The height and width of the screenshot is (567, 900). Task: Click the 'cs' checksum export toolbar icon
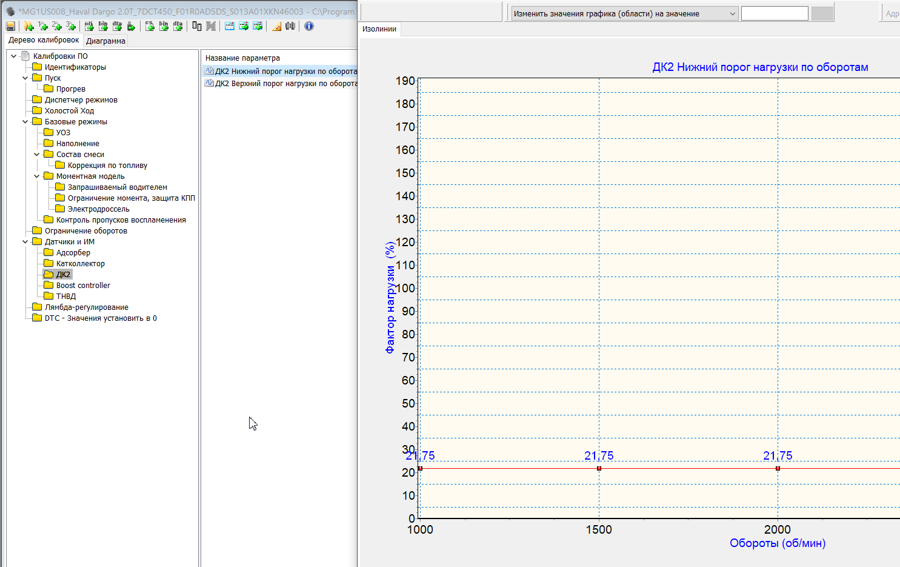[x=150, y=26]
